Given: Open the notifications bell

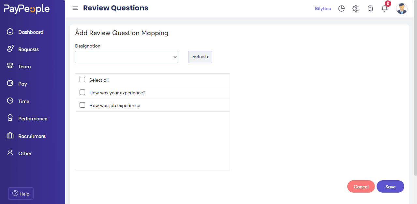Looking at the screenshot, I should [384, 8].
